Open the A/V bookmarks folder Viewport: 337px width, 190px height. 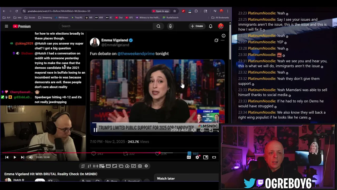(x=7, y=18)
